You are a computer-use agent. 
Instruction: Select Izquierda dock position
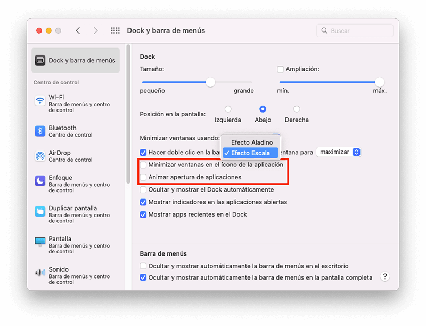228,109
